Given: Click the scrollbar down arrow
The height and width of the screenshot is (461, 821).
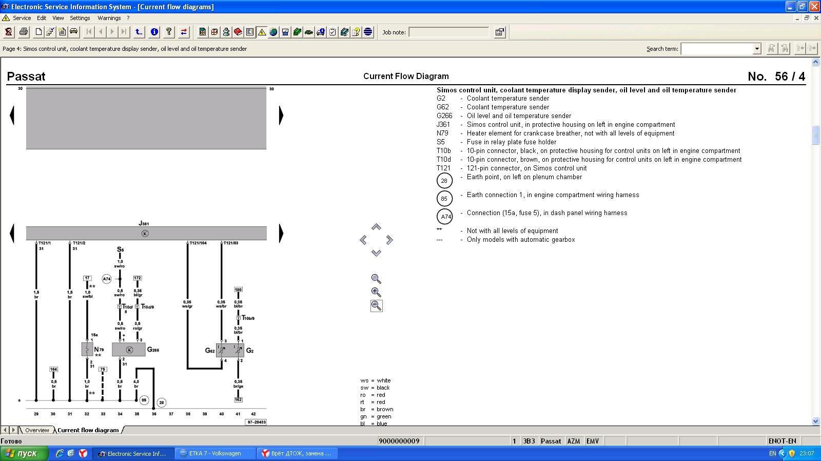Looking at the screenshot, I should 816,421.
